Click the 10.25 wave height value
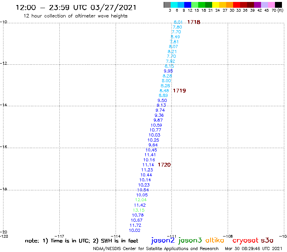 (153, 140)
